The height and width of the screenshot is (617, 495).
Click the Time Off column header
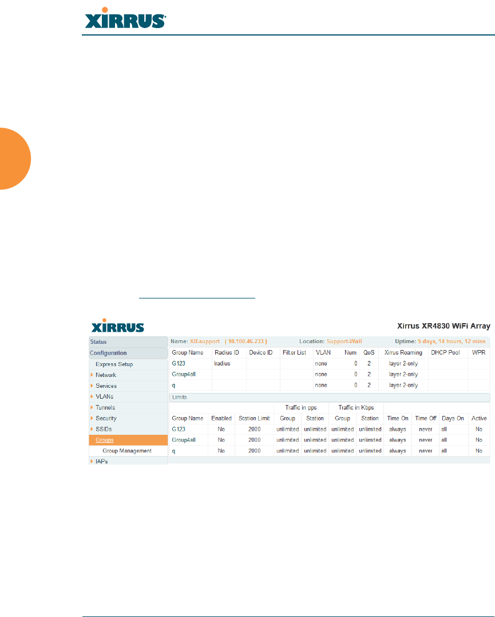click(426, 418)
